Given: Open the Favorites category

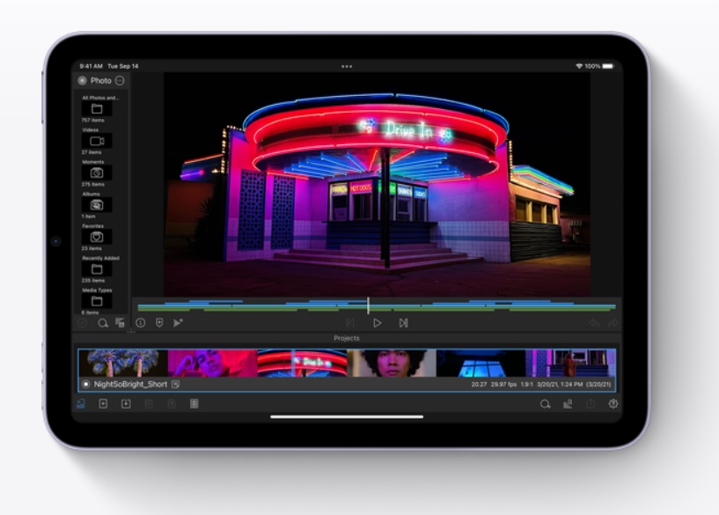Looking at the screenshot, I should click(x=97, y=237).
